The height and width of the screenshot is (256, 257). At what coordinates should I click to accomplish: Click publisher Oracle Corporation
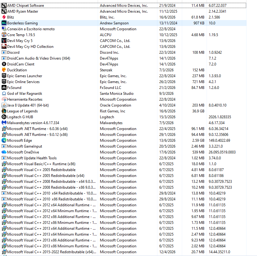pos(116,105)
